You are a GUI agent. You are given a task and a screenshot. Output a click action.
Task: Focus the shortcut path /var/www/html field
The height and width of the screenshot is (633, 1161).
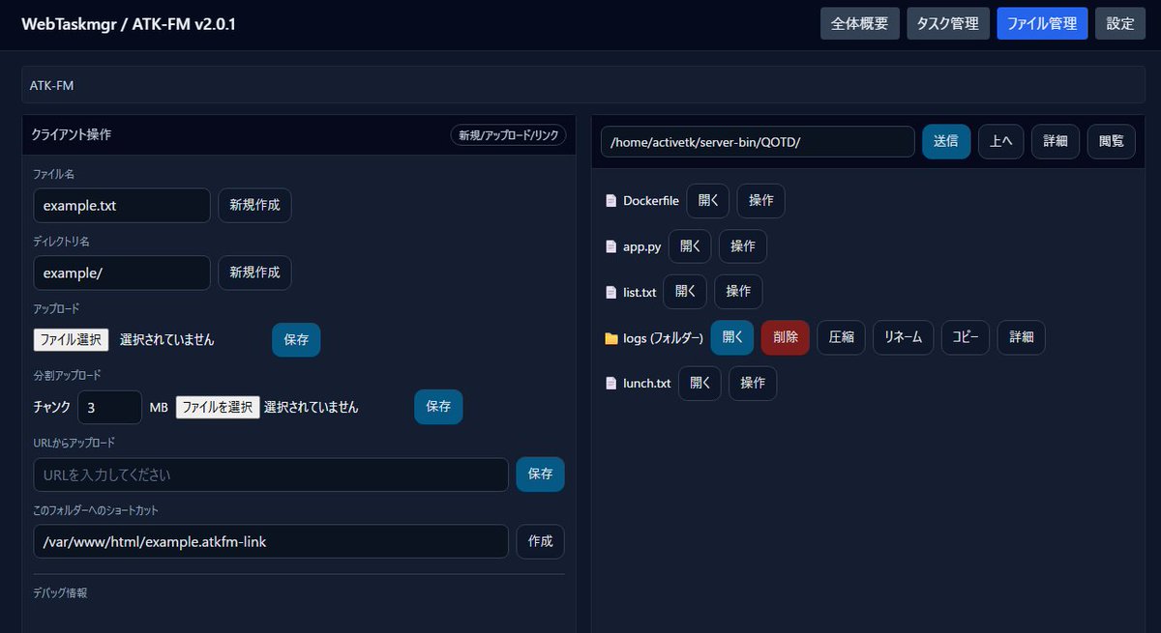pos(271,541)
